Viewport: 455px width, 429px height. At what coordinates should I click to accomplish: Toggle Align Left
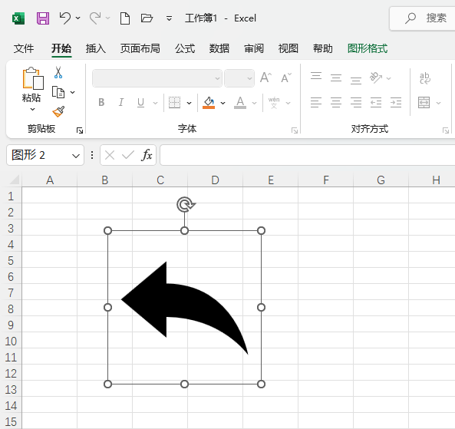pyautogui.click(x=316, y=103)
